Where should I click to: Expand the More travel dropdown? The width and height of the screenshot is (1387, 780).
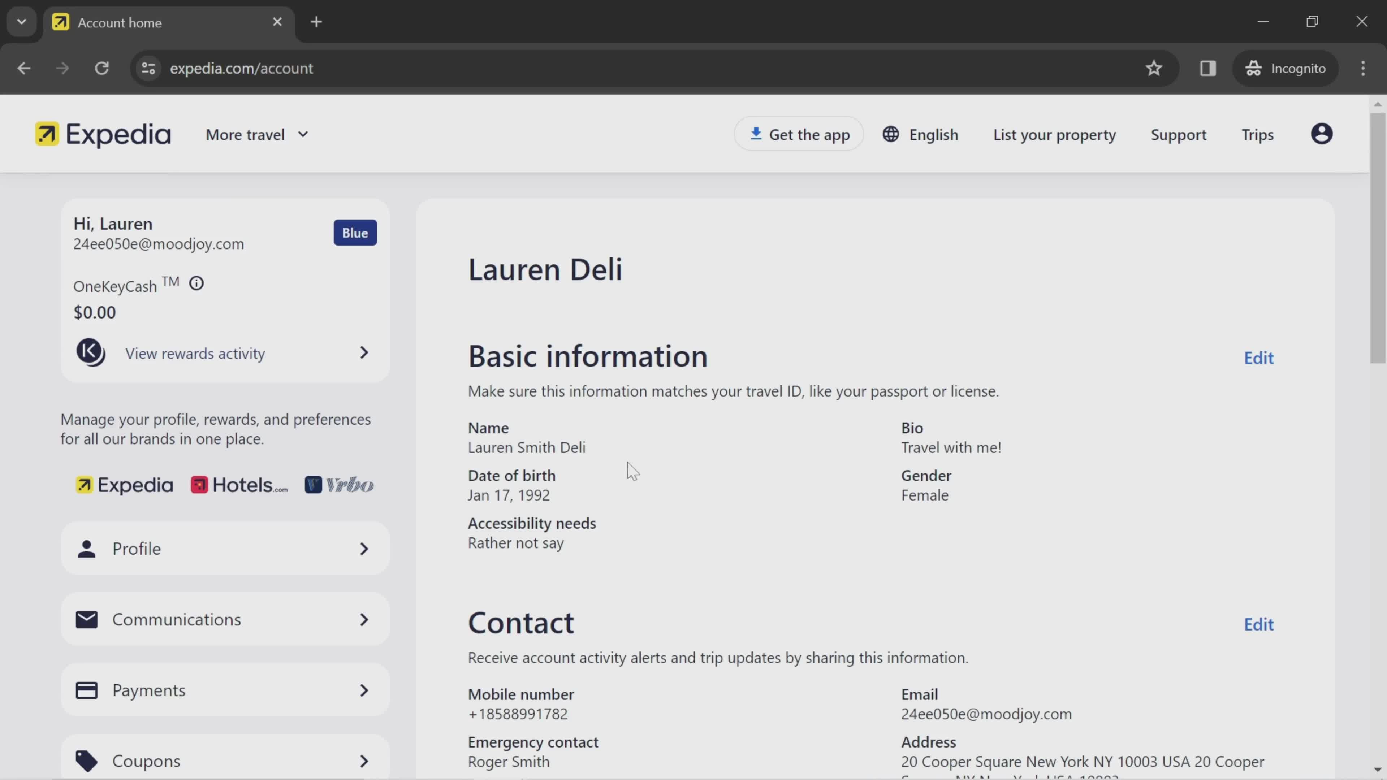click(x=258, y=135)
